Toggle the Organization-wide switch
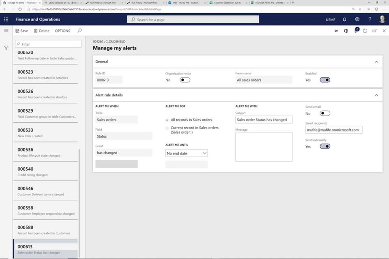Viewport: 389px width, 259px height. 185,80
